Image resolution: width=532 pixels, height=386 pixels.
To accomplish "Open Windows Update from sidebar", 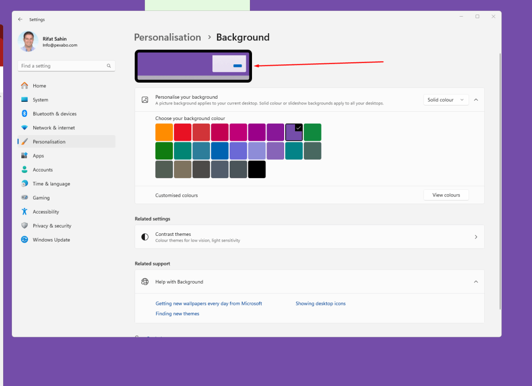I will pos(66,239).
